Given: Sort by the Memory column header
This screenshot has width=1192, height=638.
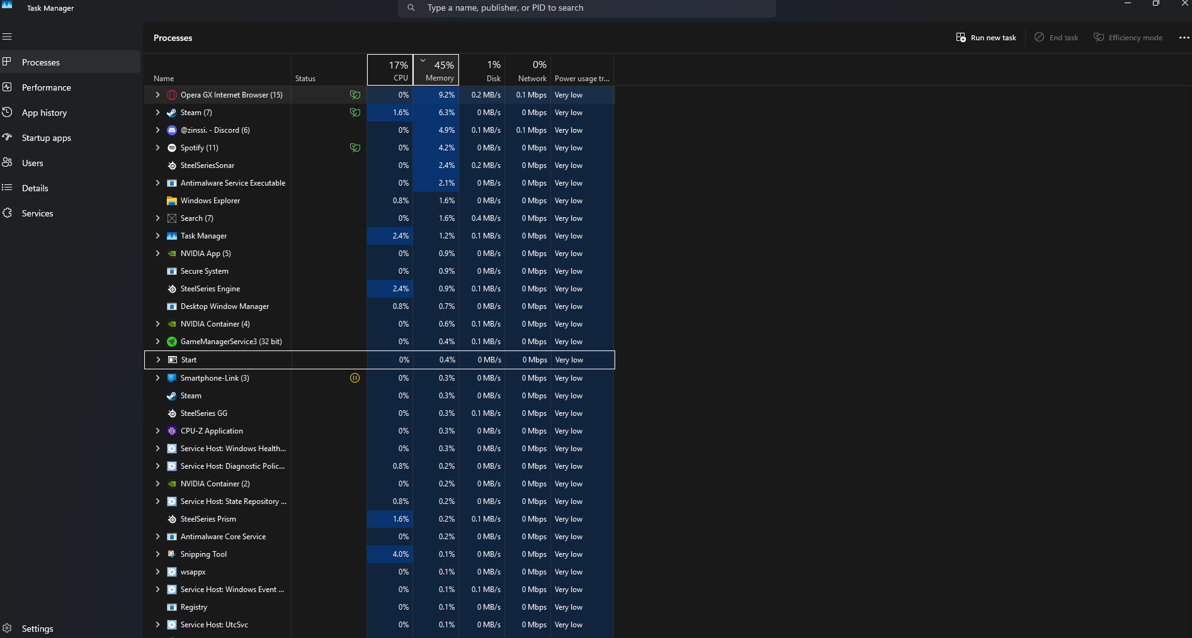Looking at the screenshot, I should click(436, 70).
